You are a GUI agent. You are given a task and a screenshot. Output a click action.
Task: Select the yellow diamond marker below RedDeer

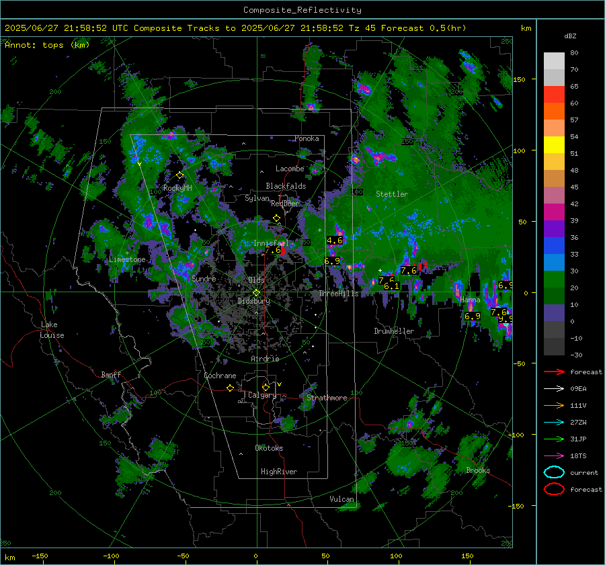click(276, 218)
